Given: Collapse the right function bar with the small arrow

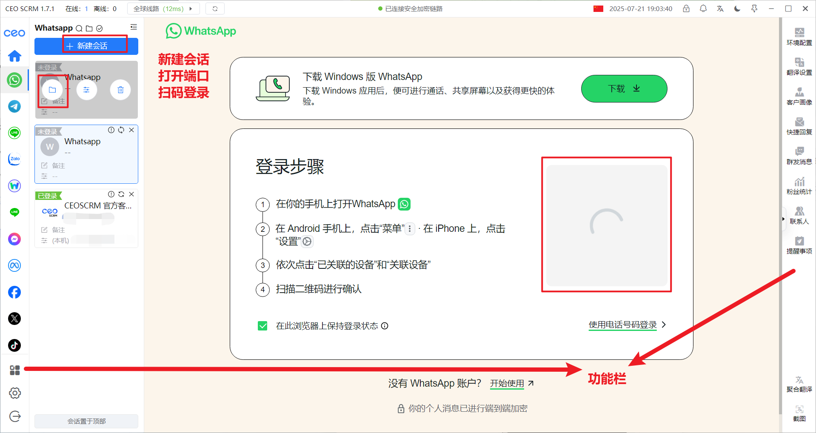Looking at the screenshot, I should [783, 219].
